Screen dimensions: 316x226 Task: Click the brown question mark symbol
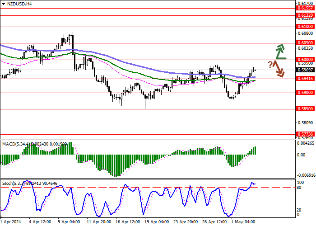click(270, 65)
